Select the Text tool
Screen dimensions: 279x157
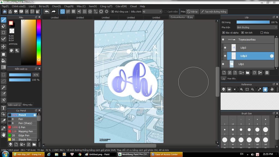point(4,108)
